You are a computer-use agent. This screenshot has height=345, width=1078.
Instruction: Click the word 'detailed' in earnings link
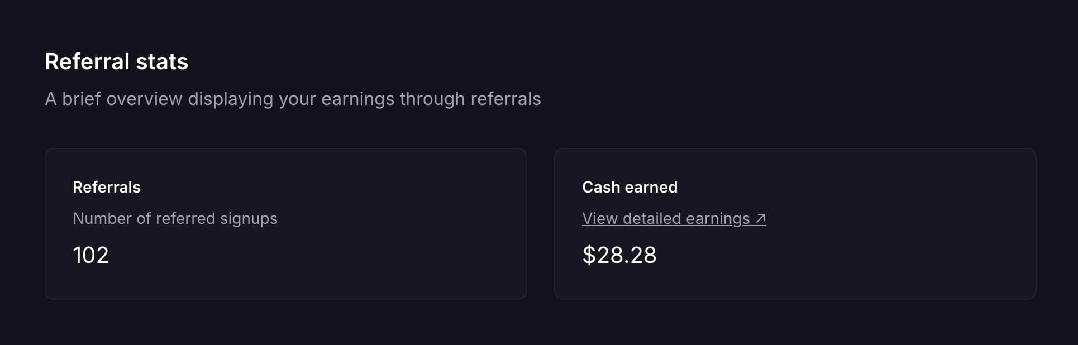click(652, 218)
